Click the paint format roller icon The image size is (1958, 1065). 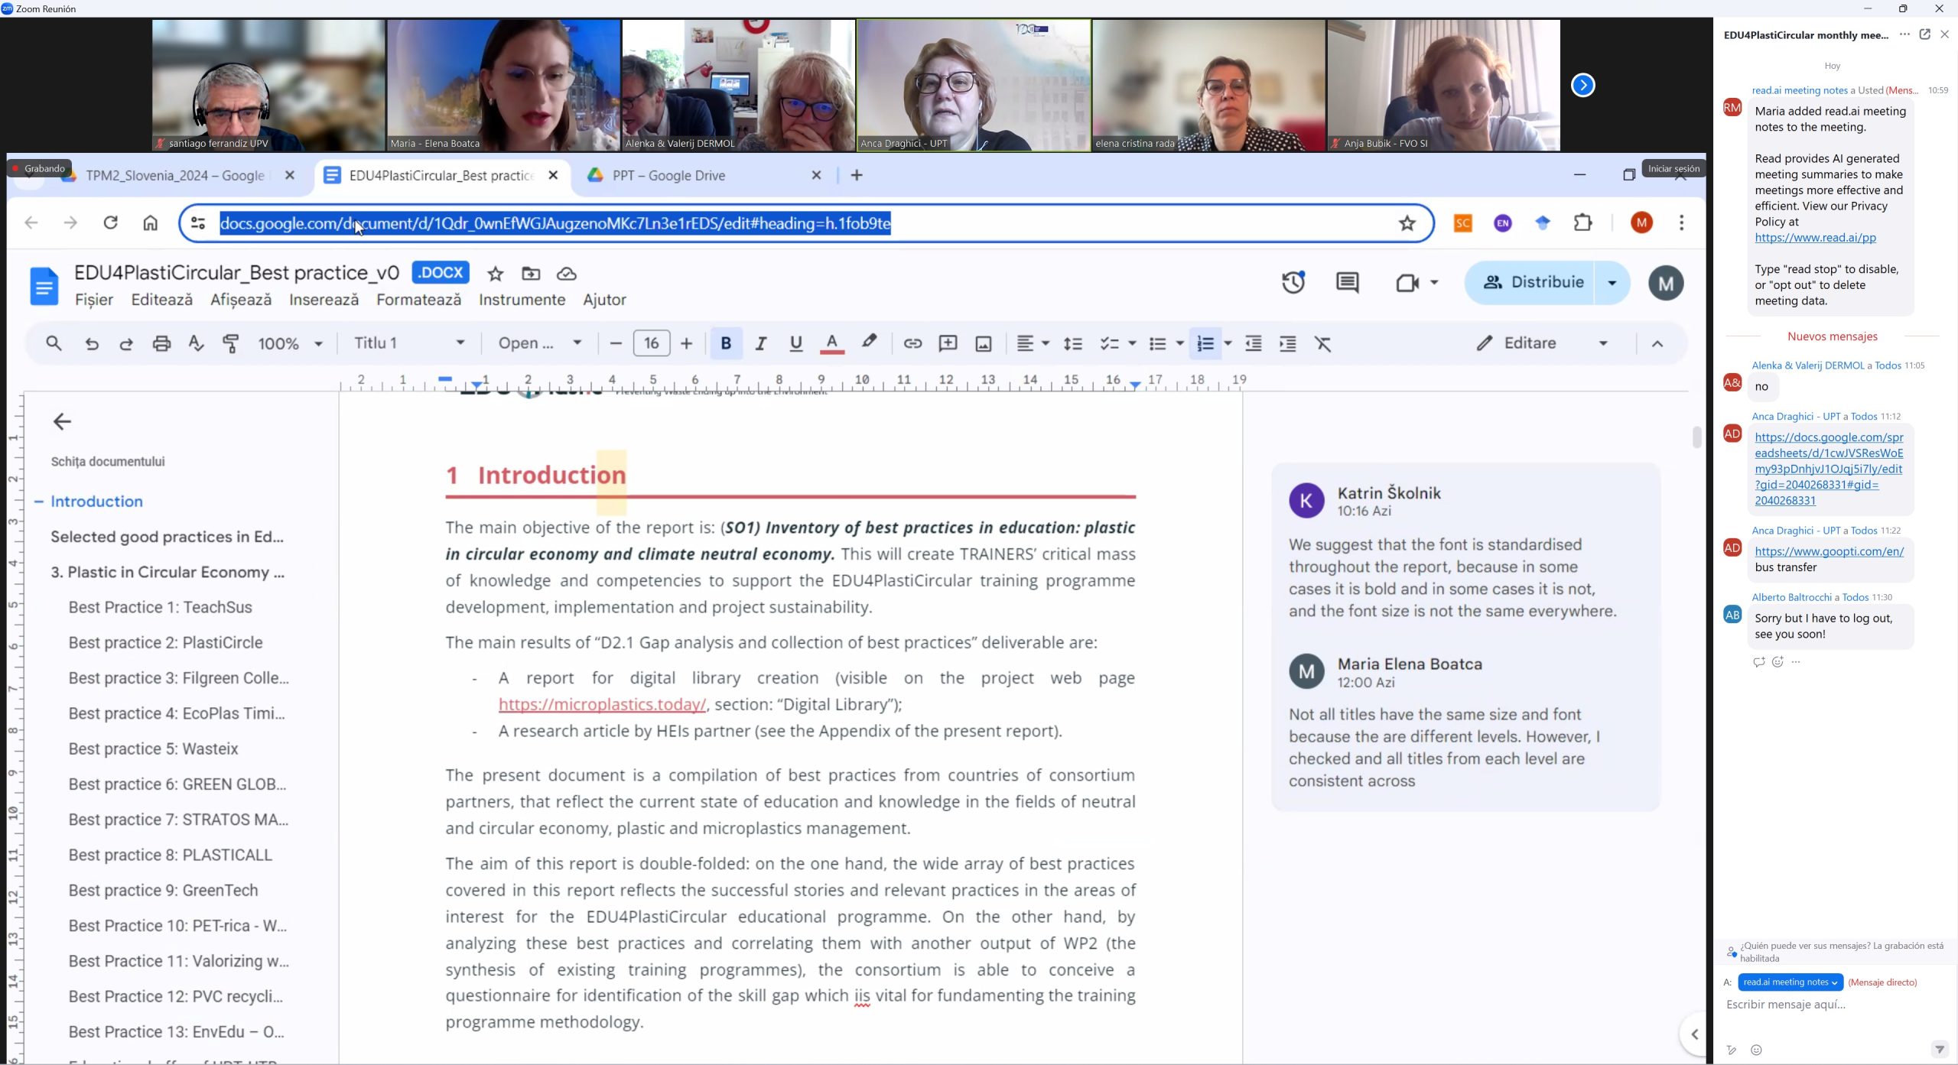pyautogui.click(x=230, y=343)
